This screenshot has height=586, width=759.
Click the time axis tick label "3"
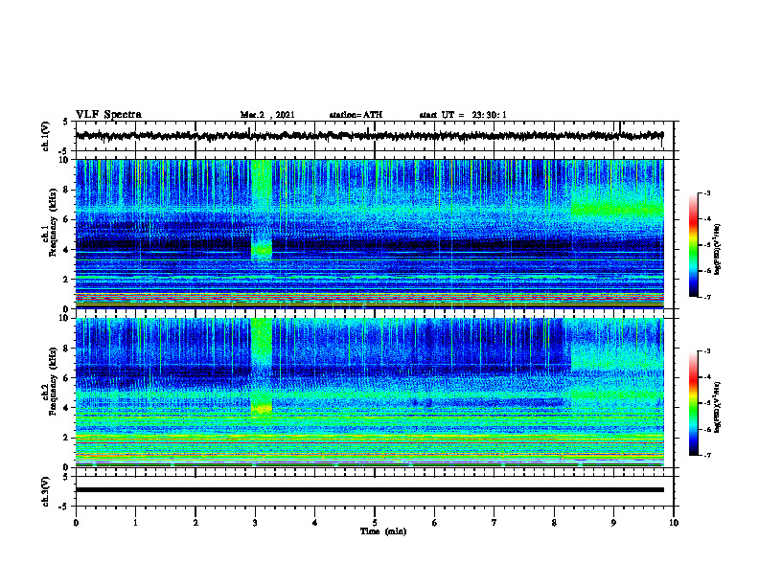pos(255,523)
